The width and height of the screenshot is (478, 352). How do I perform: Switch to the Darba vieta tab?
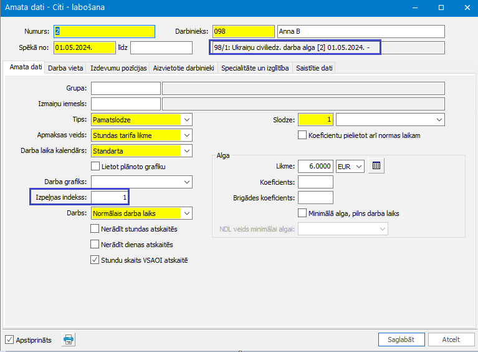pos(65,68)
